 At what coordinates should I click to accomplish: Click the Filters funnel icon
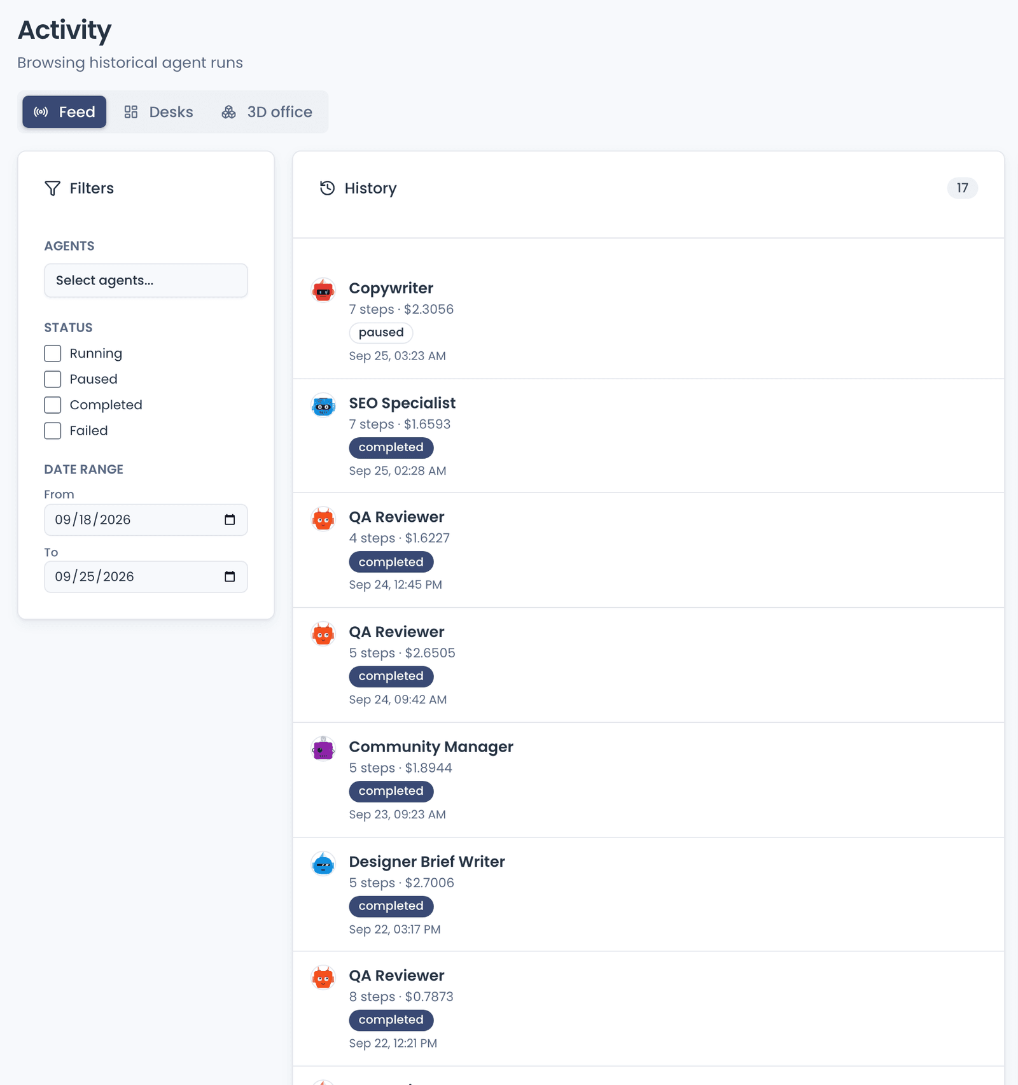coord(53,188)
